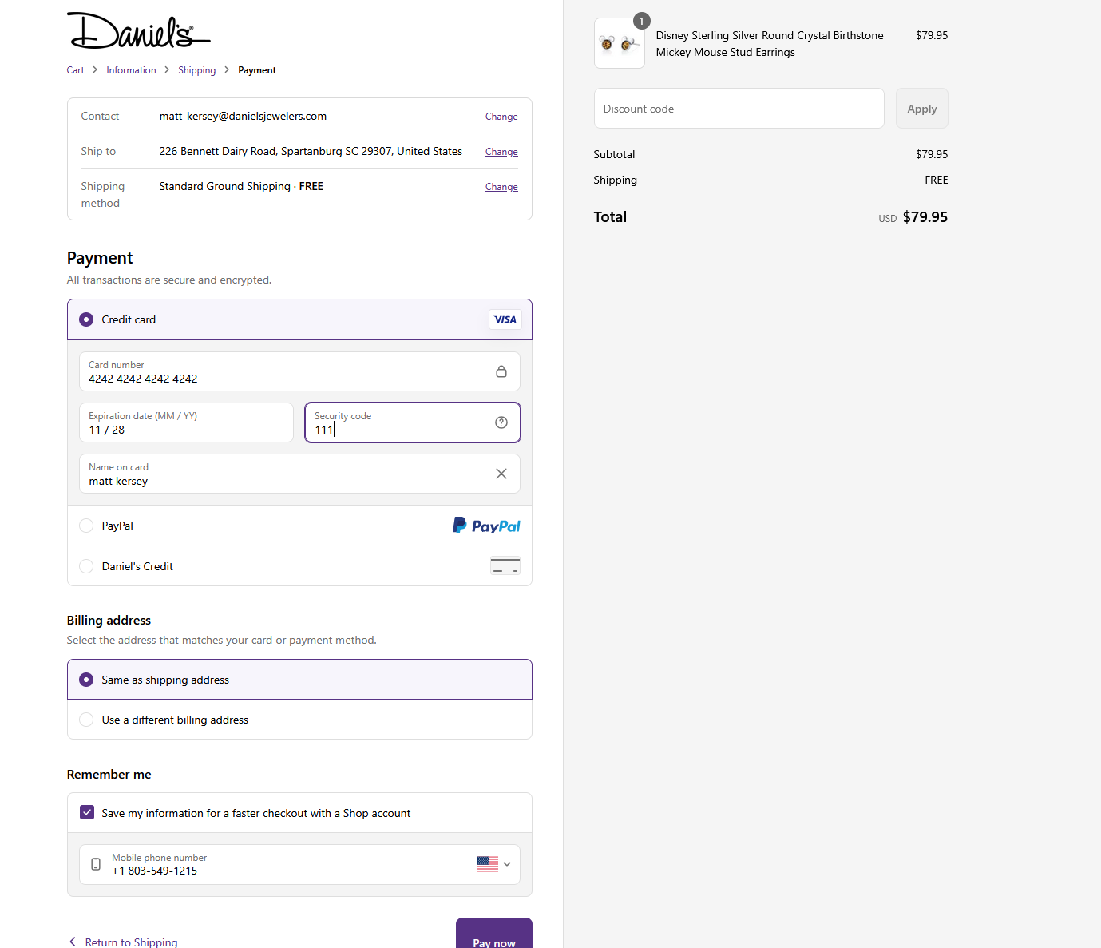The width and height of the screenshot is (1101, 948).
Task: Click the Discount code field
Action: (x=739, y=109)
